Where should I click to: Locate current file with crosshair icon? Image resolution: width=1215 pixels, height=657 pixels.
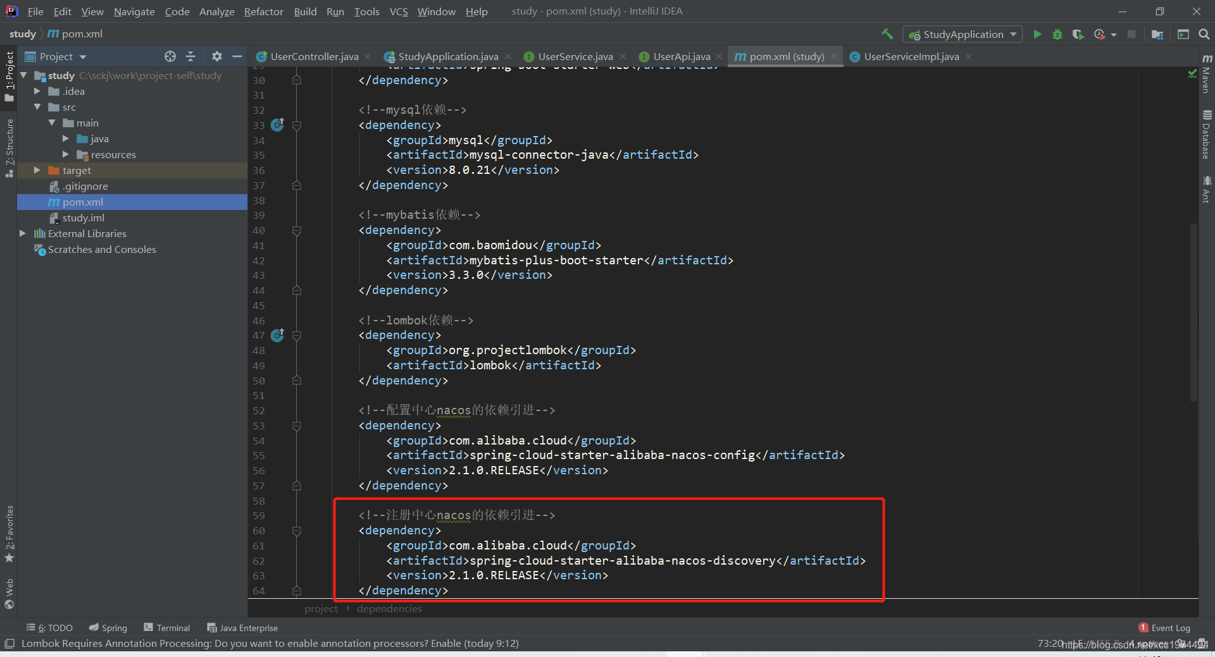(x=170, y=56)
